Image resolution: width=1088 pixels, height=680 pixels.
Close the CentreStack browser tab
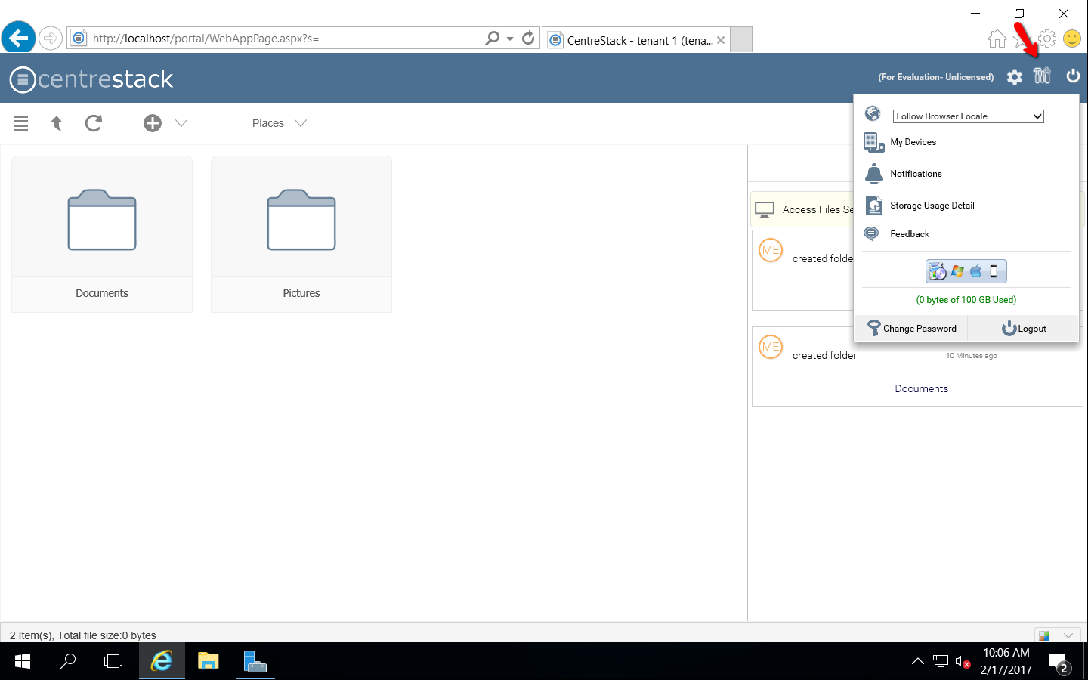721,40
